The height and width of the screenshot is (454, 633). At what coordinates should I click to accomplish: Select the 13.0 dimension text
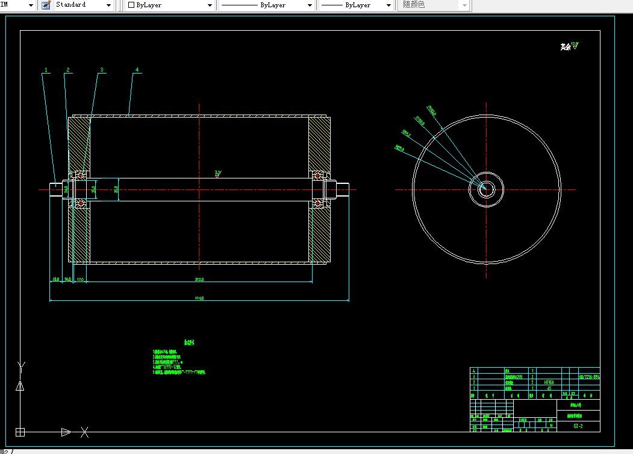[x=55, y=279]
